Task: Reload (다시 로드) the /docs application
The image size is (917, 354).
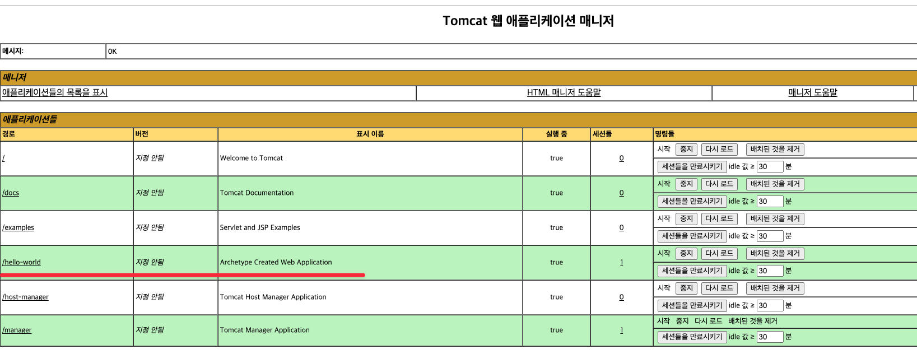Action: pyautogui.click(x=719, y=184)
